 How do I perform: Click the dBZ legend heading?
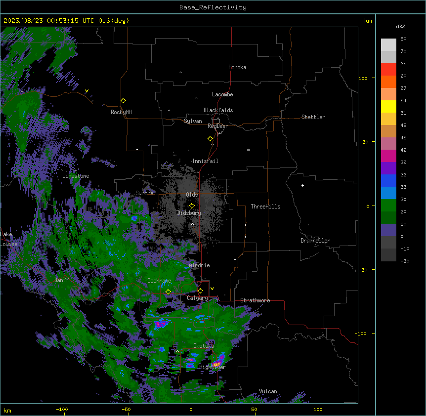(400, 26)
